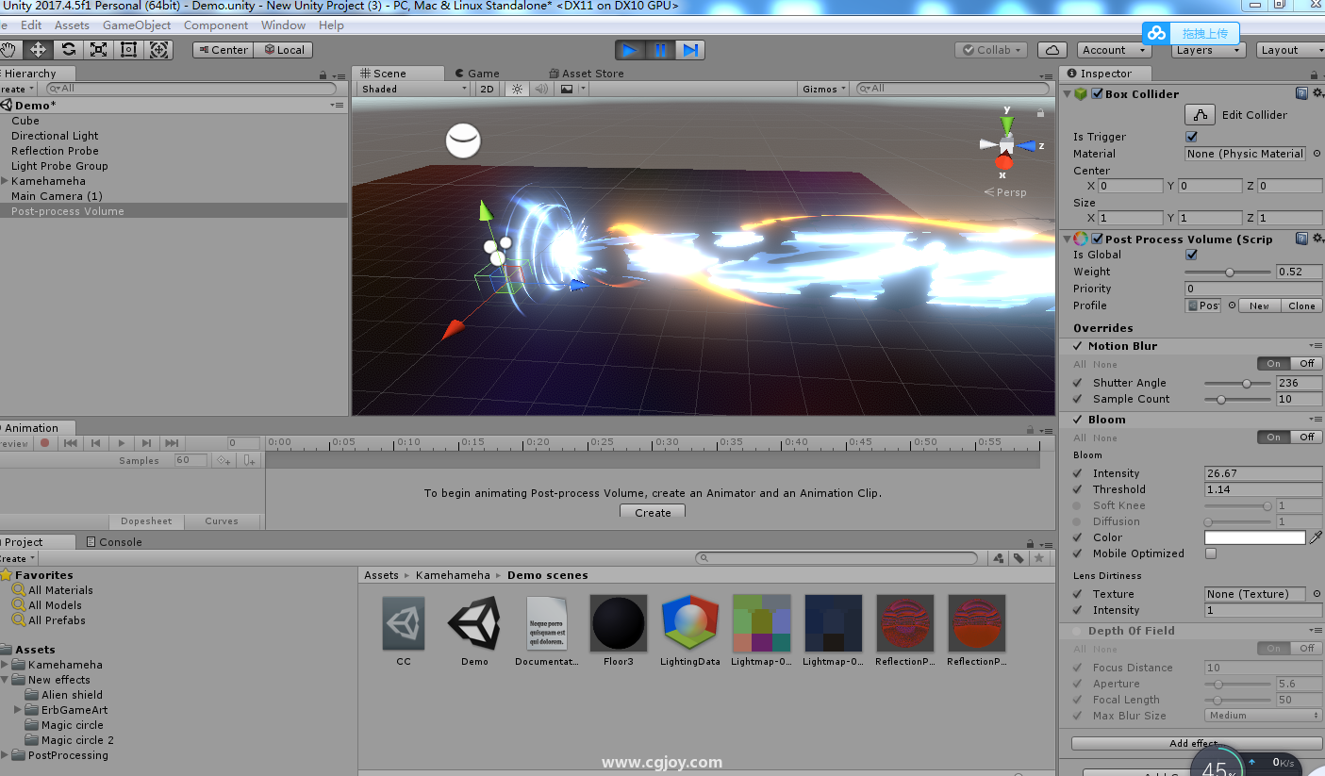Screen dimensions: 1325x776
Task: Switch to the Asset Store tab
Action: pos(586,74)
